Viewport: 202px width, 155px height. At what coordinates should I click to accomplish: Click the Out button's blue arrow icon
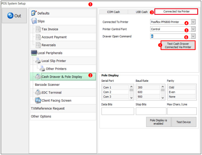pyautogui.click(x=10, y=16)
